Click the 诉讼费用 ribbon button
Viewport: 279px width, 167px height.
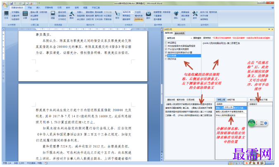[34, 16]
